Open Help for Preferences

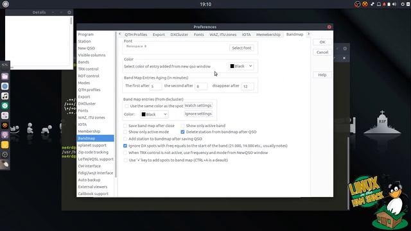coord(322,75)
